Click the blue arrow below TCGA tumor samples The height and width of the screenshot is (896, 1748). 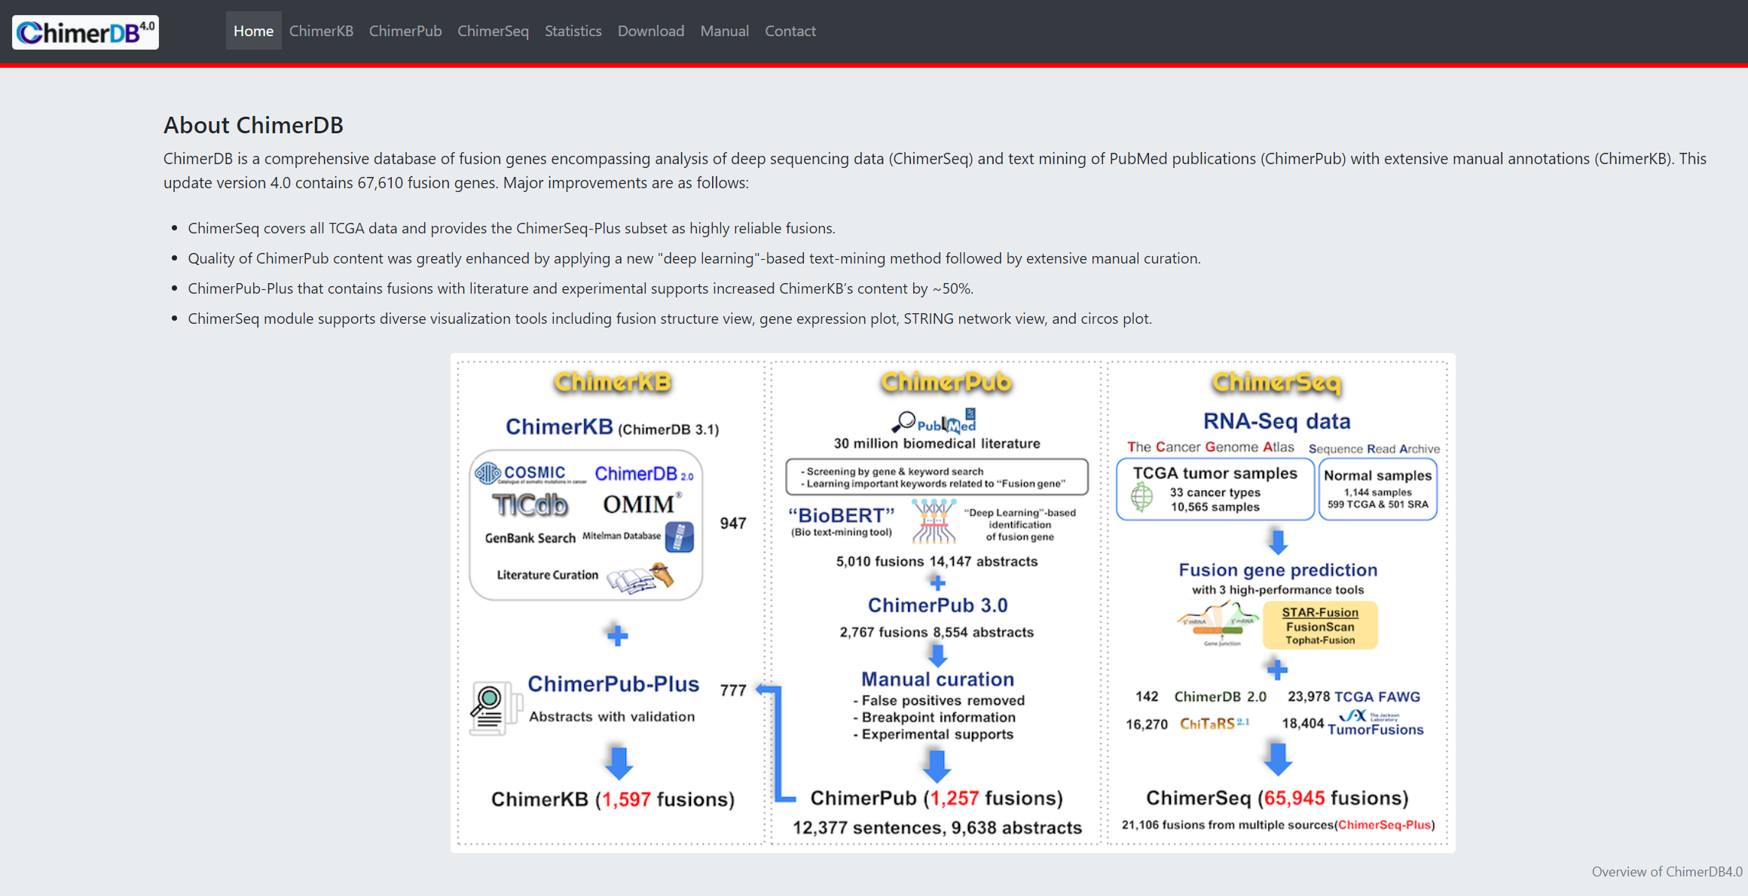1278,541
